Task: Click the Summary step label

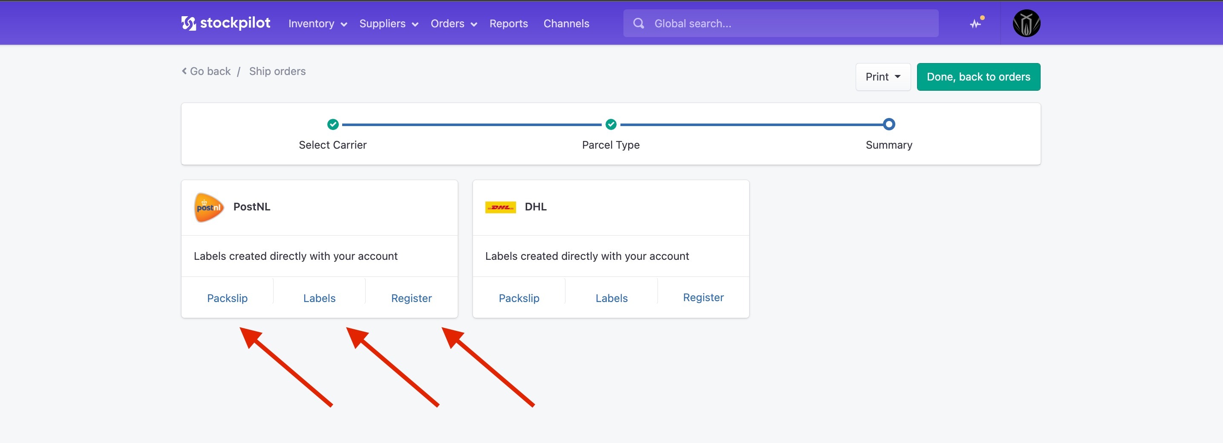Action: (889, 145)
